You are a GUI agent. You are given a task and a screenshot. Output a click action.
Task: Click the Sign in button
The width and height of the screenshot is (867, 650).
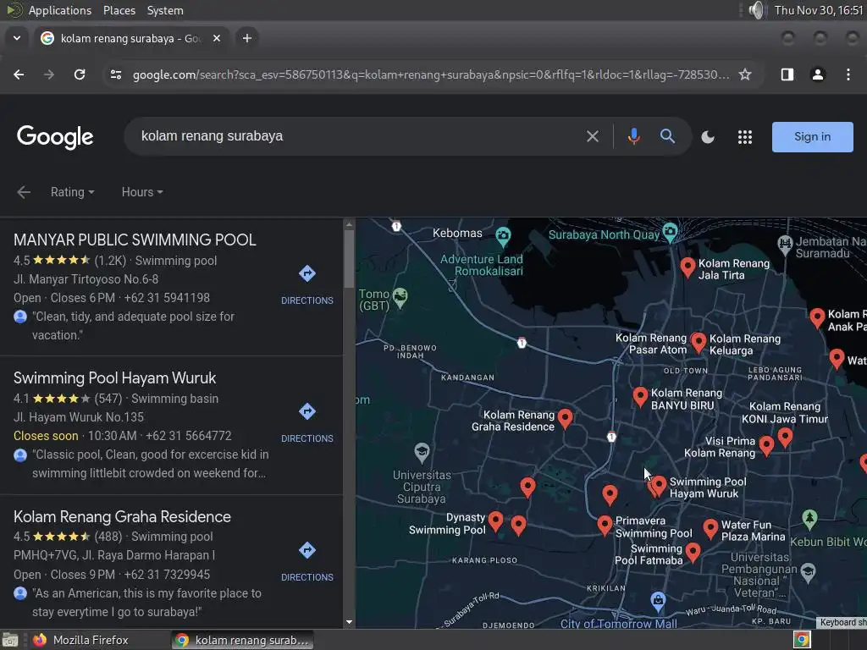point(812,137)
